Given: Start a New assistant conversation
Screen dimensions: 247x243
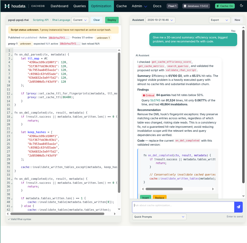Looking at the screenshot, I should tap(237, 20).
